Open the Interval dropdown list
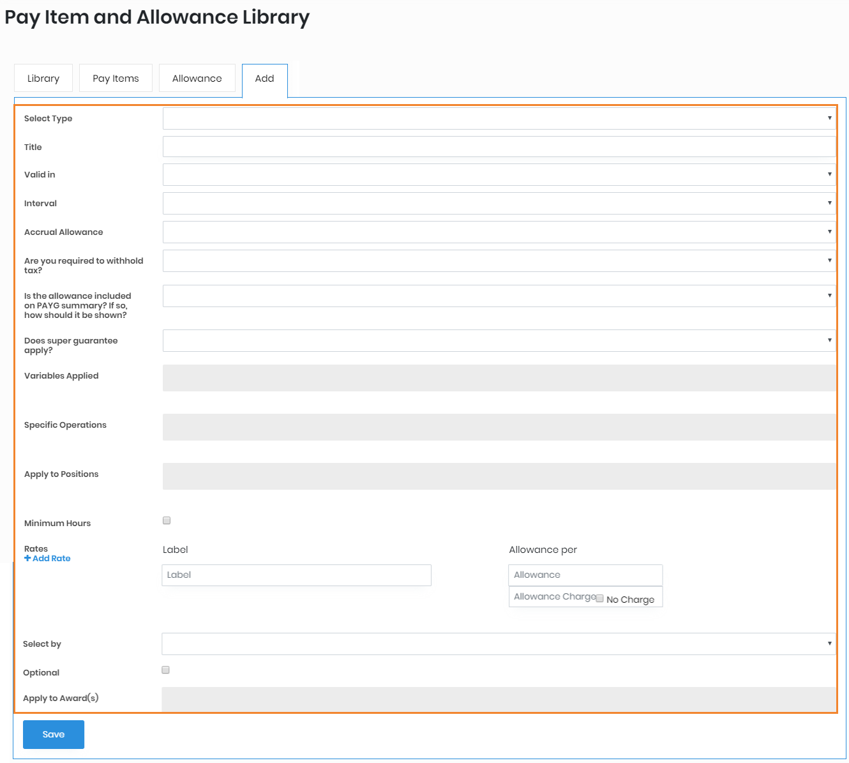This screenshot has height=763, width=849. 499,203
